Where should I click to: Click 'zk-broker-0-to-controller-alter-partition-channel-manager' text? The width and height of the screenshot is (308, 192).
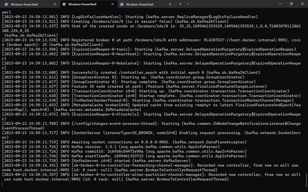coord(138,175)
